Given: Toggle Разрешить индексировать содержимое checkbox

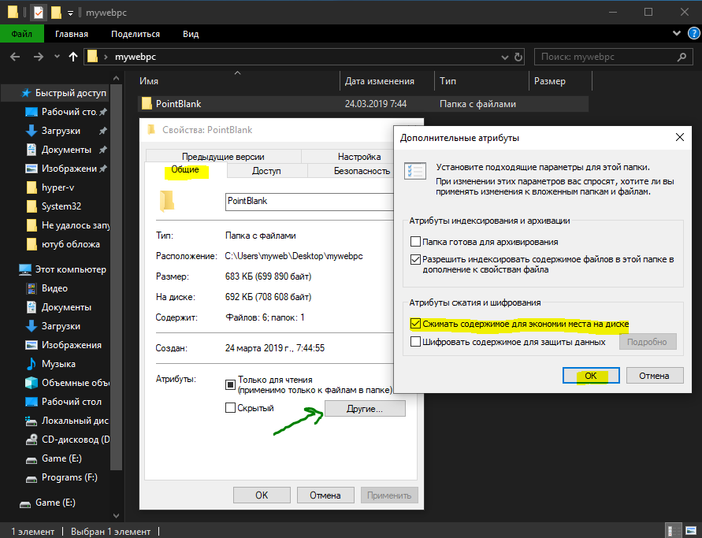Looking at the screenshot, I should click(415, 259).
